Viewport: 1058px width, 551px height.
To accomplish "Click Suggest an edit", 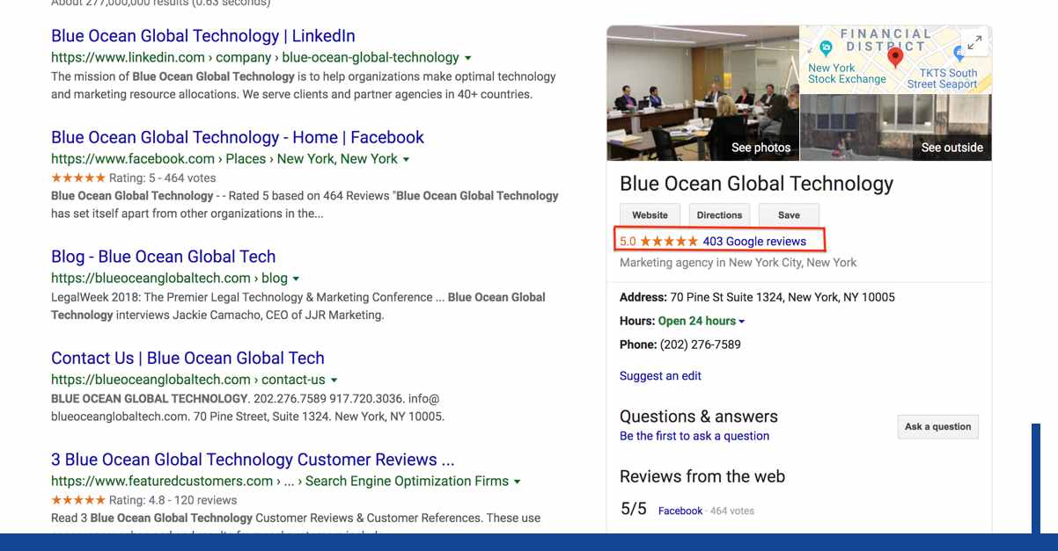I will pos(660,375).
